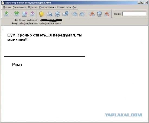
Task: Maximize the message viewer window
Action: (x=142, y=3)
